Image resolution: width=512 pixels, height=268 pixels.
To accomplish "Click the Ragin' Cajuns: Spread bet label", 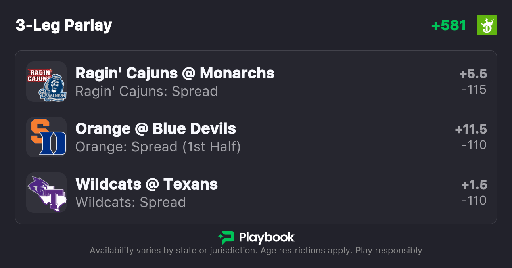I will click(x=146, y=91).
